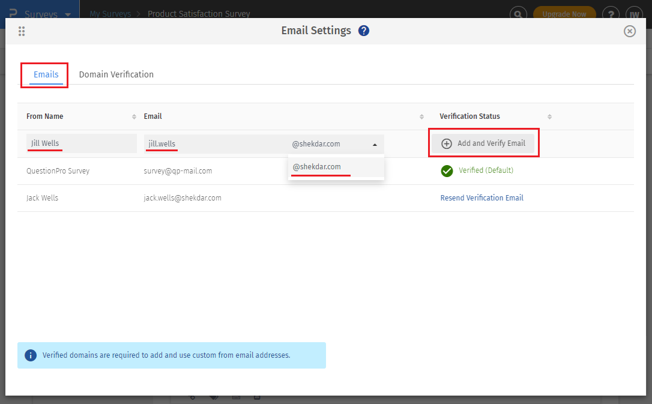Sort by the From Name column arrows
Viewport: 652px width, 404px height.
134,116
